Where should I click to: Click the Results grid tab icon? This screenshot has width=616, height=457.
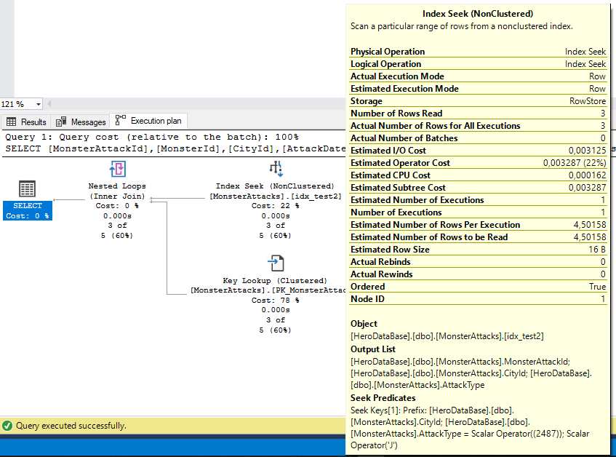pos(12,122)
